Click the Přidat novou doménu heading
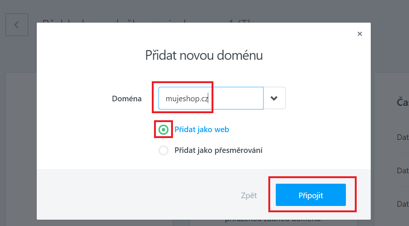 click(x=204, y=56)
